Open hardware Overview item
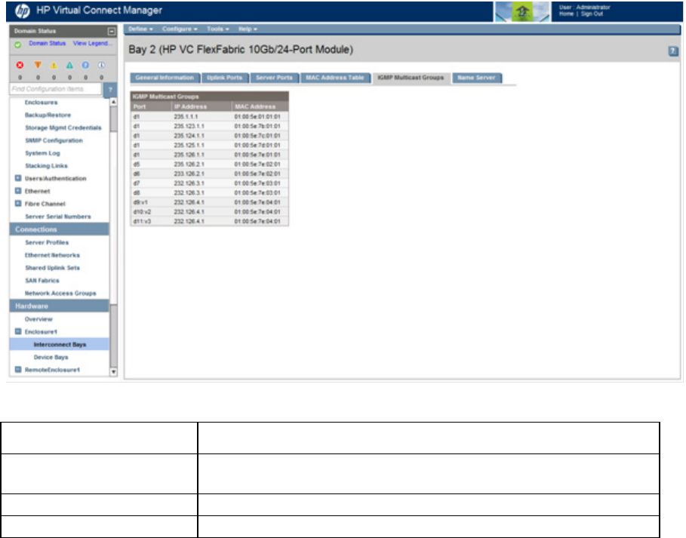The width and height of the screenshot is (686, 538). tap(38, 319)
